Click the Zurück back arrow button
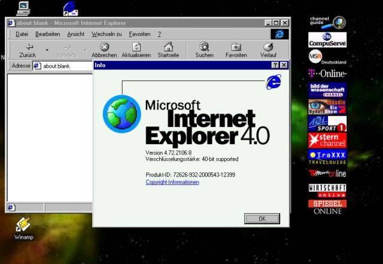This screenshot has width=383, height=264. [x=28, y=50]
